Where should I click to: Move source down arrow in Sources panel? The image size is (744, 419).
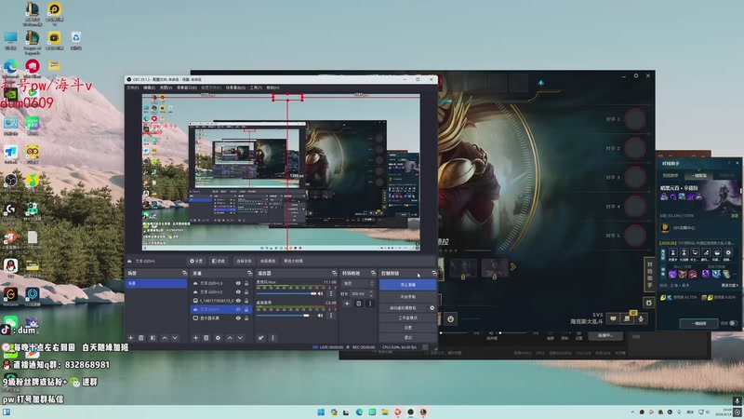240,338
